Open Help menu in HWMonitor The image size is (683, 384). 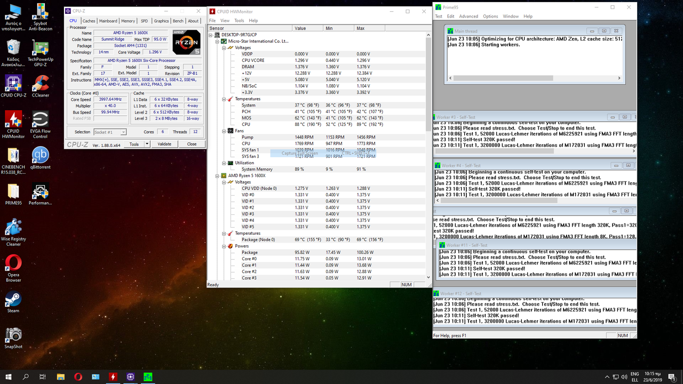253,20
